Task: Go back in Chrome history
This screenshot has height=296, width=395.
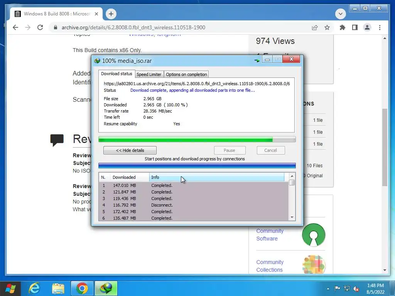Action: pyautogui.click(x=15, y=27)
